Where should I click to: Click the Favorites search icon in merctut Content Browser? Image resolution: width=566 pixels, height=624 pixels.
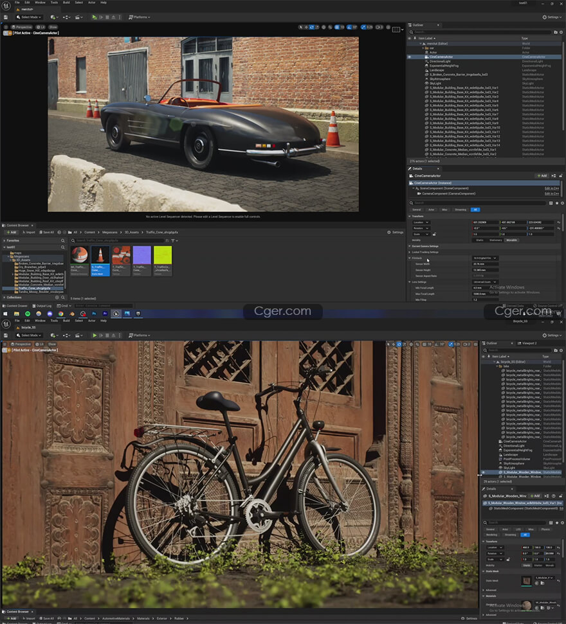pos(62,241)
